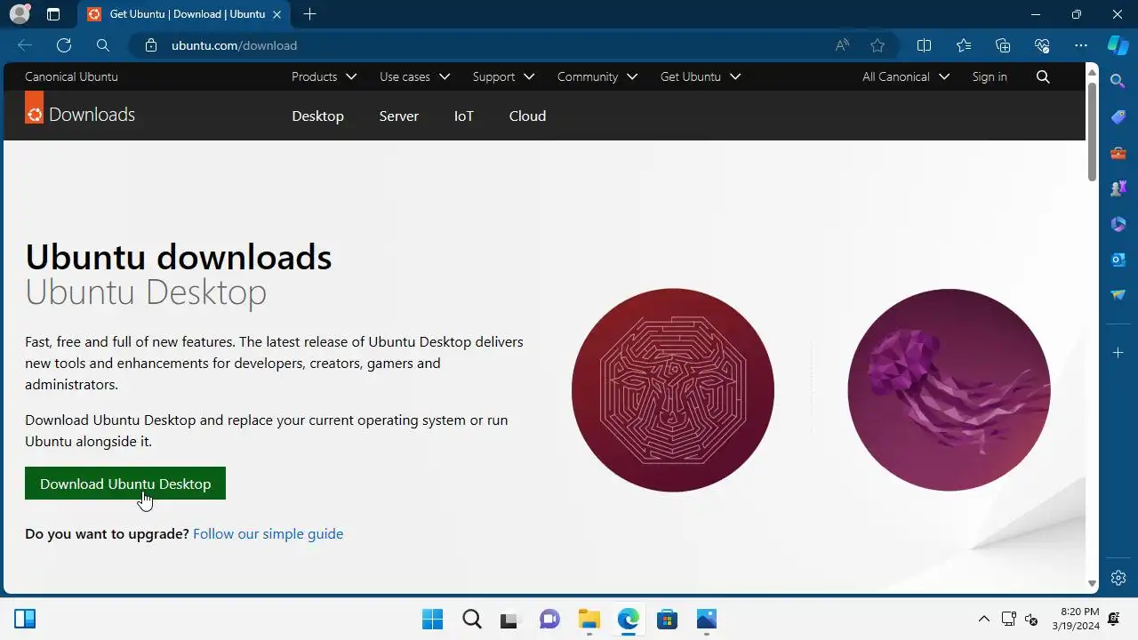
Task: Follow the simple upgrade guide link
Action: 268,533
